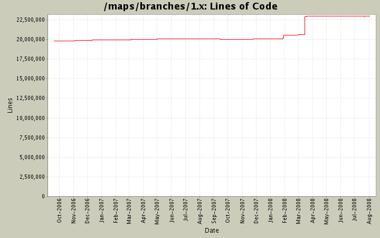Image resolution: width=380 pixels, height=238 pixels.
Task: Click the Jul-2007 date label
Action: pos(185,209)
